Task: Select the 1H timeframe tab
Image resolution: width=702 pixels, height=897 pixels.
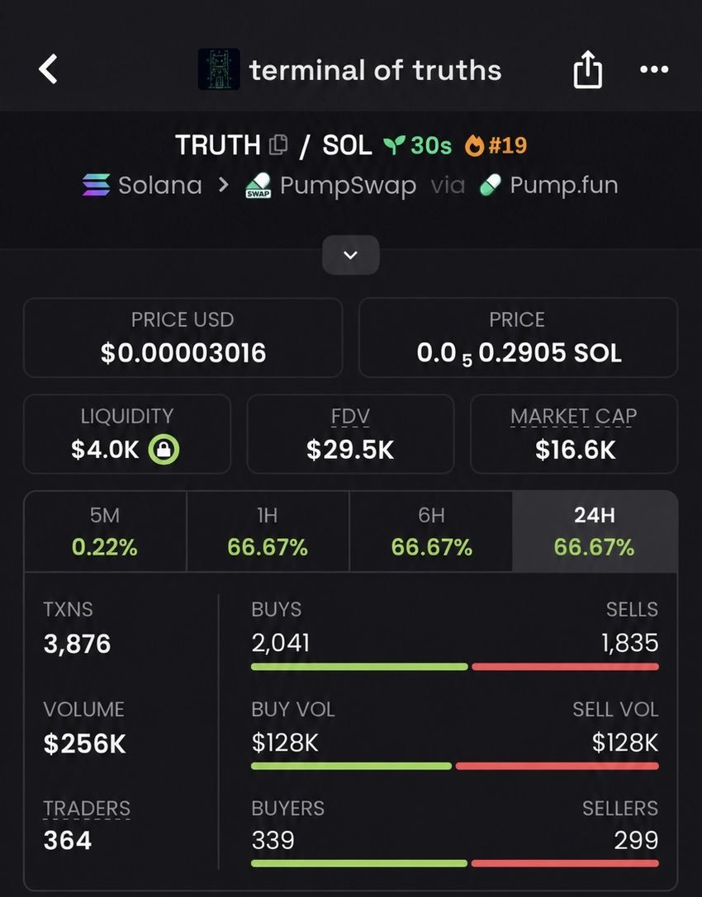Action: coord(268,531)
